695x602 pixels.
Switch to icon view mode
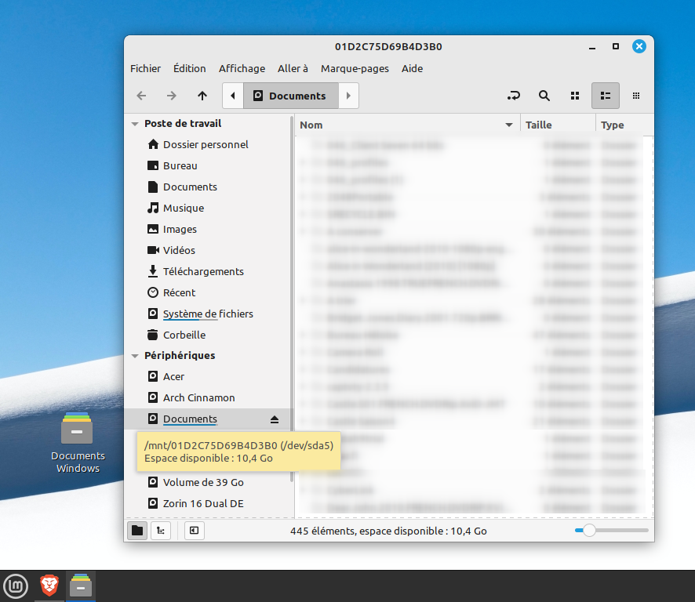575,96
